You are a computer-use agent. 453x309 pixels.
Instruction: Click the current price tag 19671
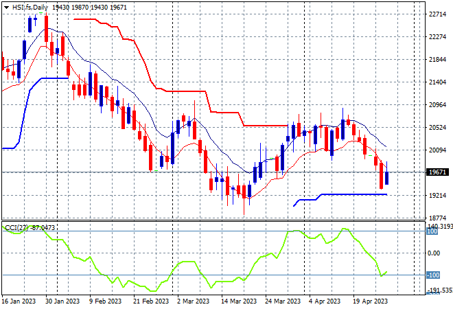[x=437, y=172]
